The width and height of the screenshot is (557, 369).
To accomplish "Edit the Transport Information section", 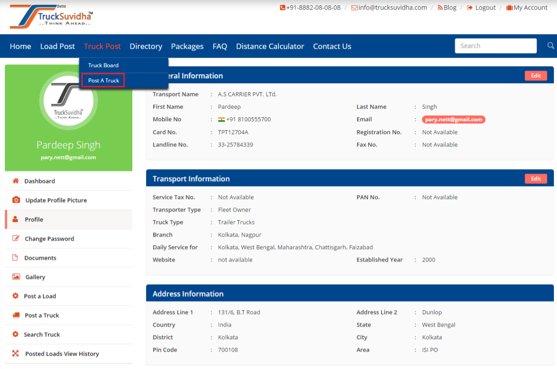I will (536, 178).
